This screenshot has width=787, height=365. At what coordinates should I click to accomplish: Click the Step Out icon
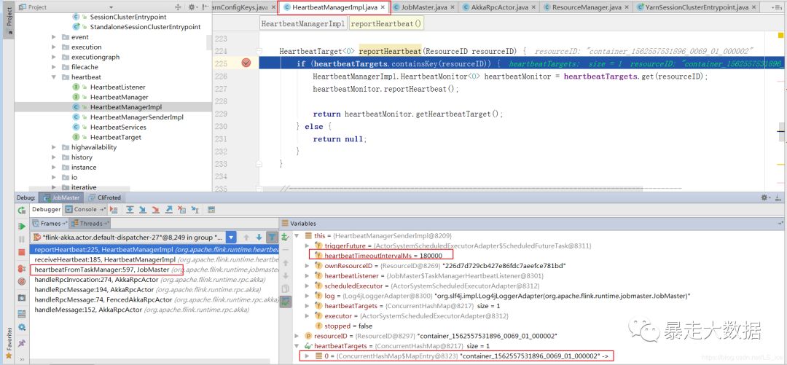click(x=169, y=210)
